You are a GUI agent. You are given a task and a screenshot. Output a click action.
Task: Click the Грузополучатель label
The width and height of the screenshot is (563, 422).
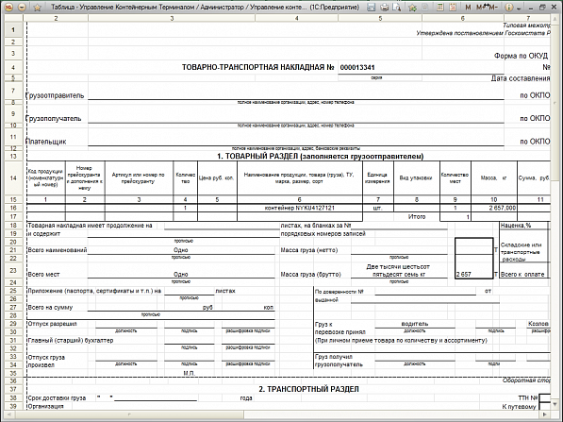pos(54,118)
